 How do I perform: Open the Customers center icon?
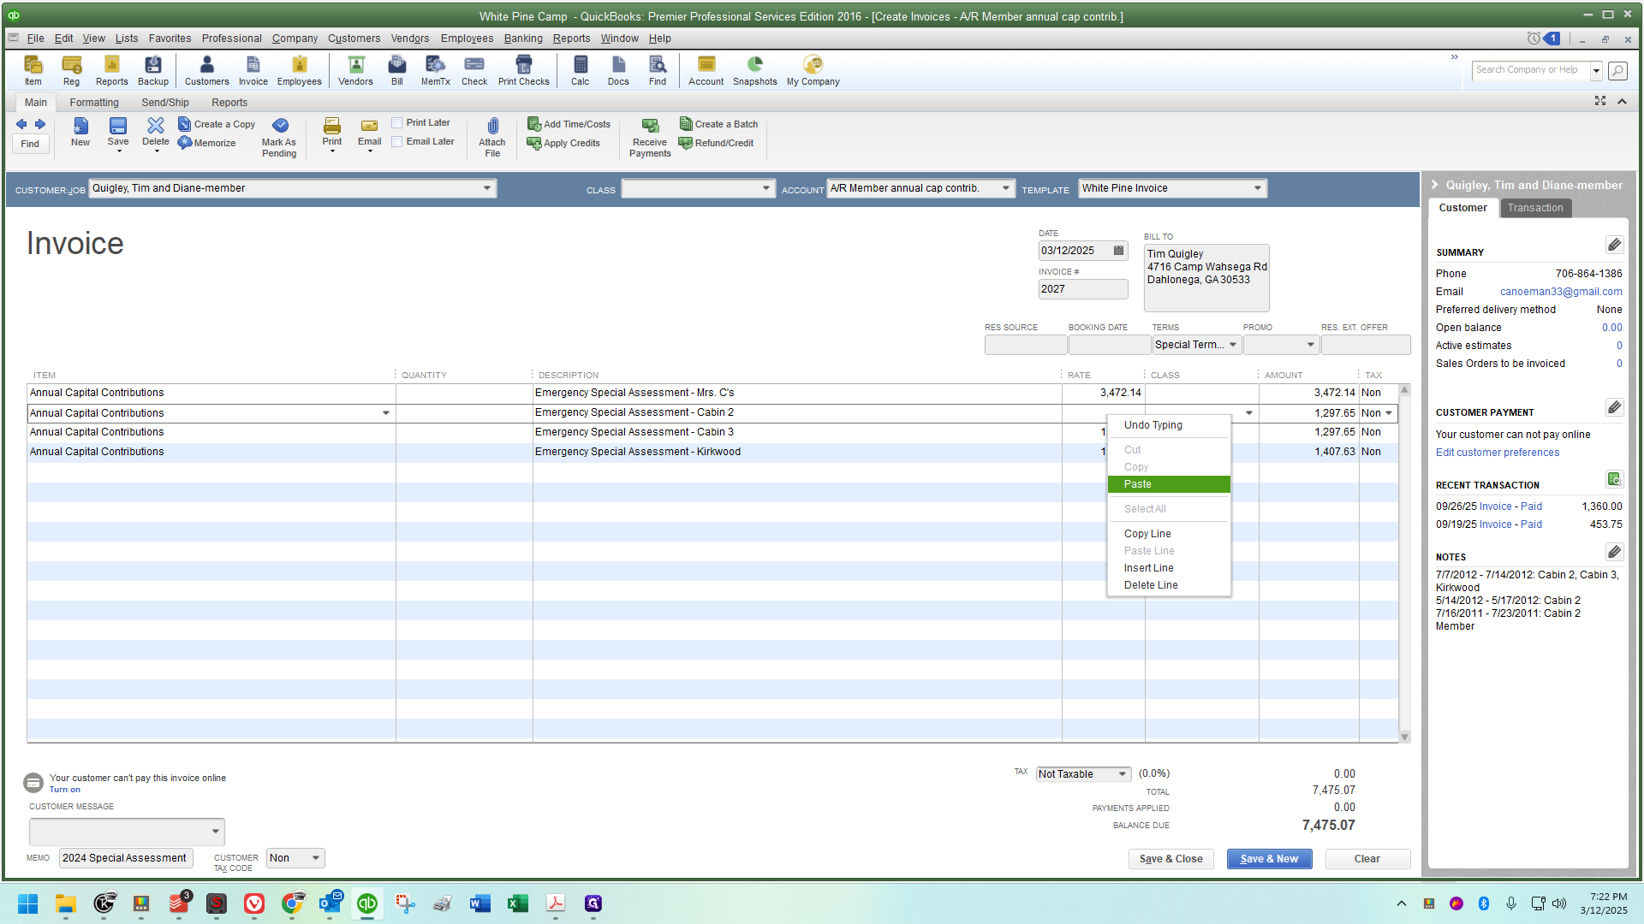point(206,70)
